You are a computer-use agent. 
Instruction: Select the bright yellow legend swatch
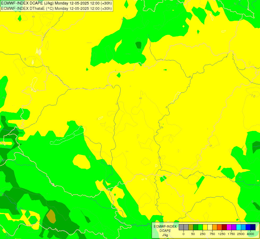pyautogui.click(x=205, y=227)
